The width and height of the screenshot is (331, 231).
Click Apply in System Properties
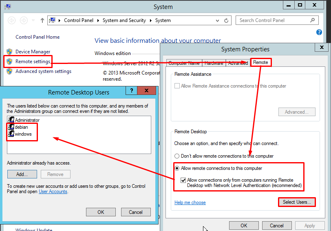click(309, 226)
